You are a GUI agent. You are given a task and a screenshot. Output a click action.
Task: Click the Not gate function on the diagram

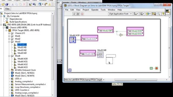(121, 35)
